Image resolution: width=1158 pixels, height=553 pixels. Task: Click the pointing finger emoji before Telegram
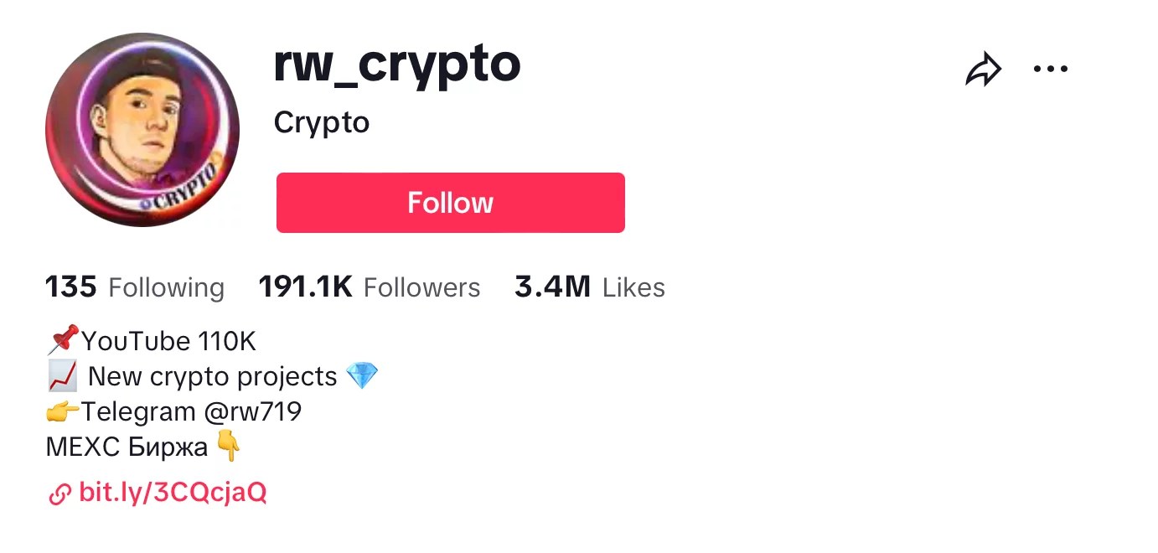pos(62,411)
